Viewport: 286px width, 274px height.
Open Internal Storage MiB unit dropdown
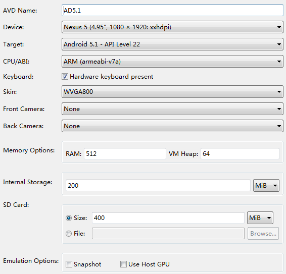(266, 186)
